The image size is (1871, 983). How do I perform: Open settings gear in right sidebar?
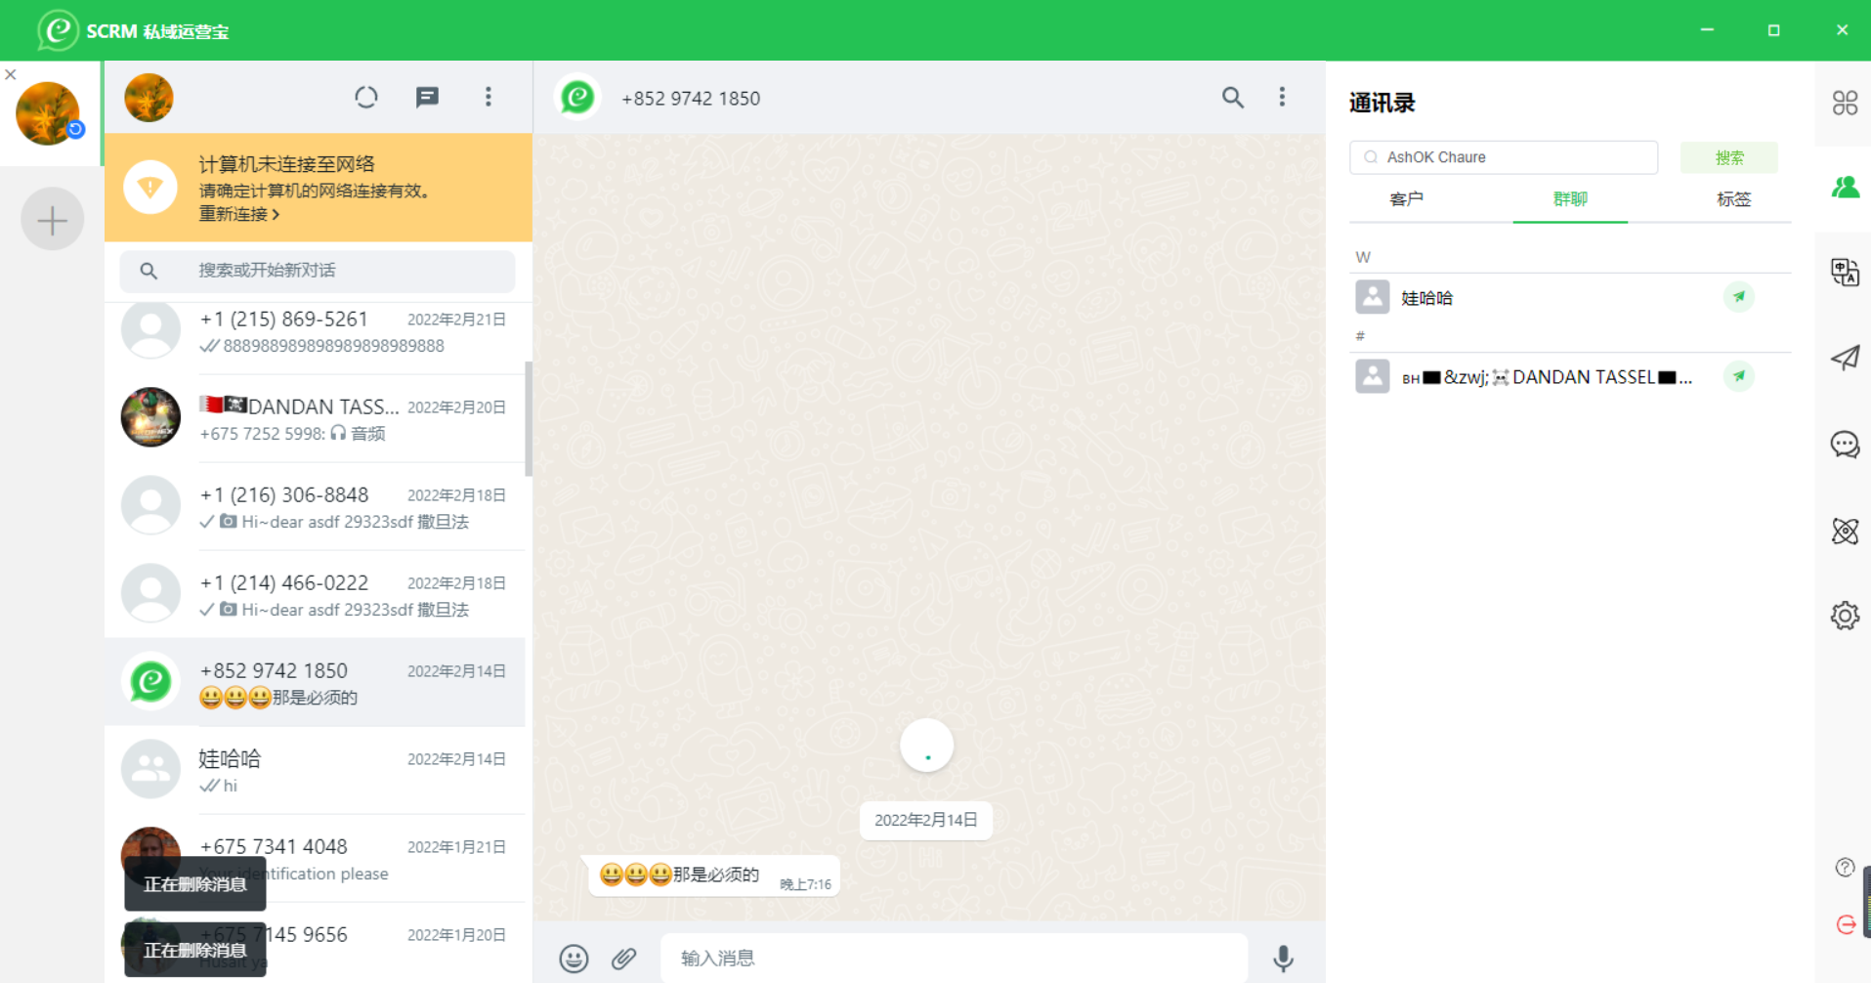(x=1845, y=616)
